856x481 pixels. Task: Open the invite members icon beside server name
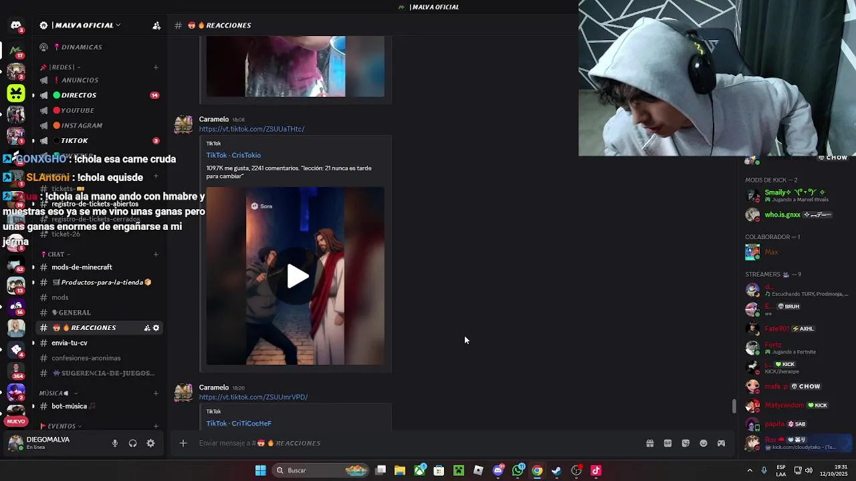coord(156,25)
